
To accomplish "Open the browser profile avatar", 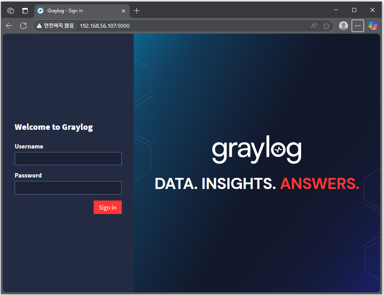I will (x=344, y=26).
